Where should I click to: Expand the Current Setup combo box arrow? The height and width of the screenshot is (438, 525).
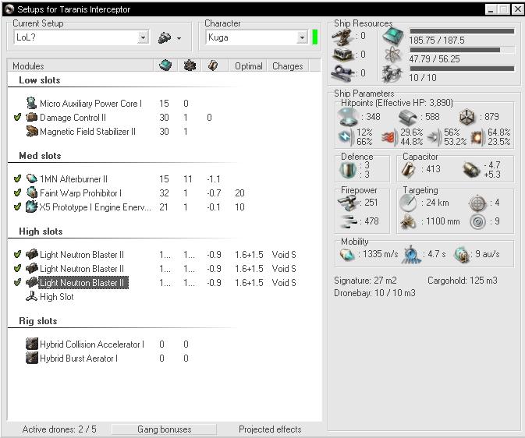143,37
